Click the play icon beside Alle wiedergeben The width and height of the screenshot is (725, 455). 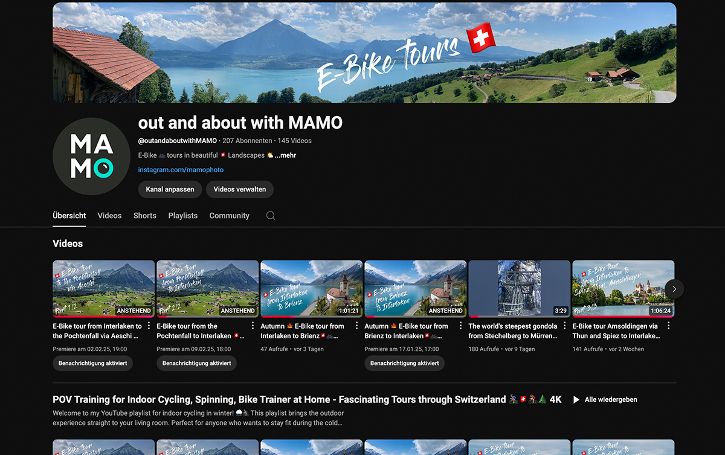(x=576, y=399)
